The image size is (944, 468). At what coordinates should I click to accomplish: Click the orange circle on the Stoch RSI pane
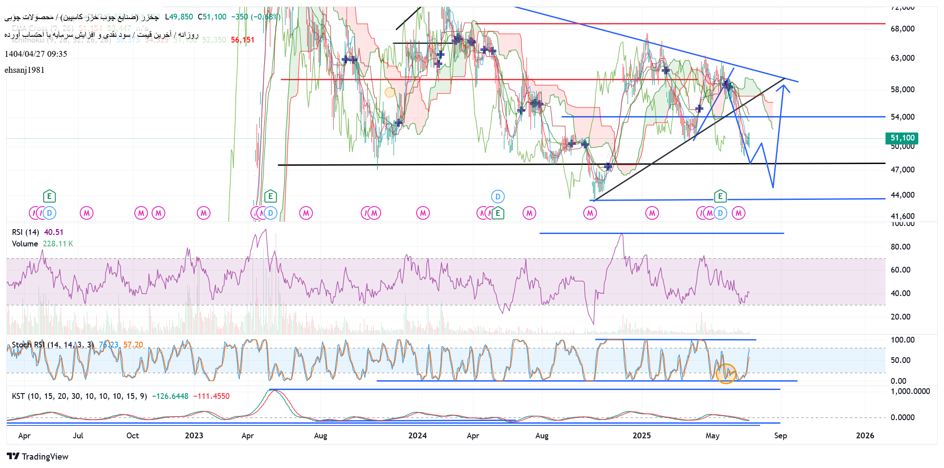tap(726, 374)
